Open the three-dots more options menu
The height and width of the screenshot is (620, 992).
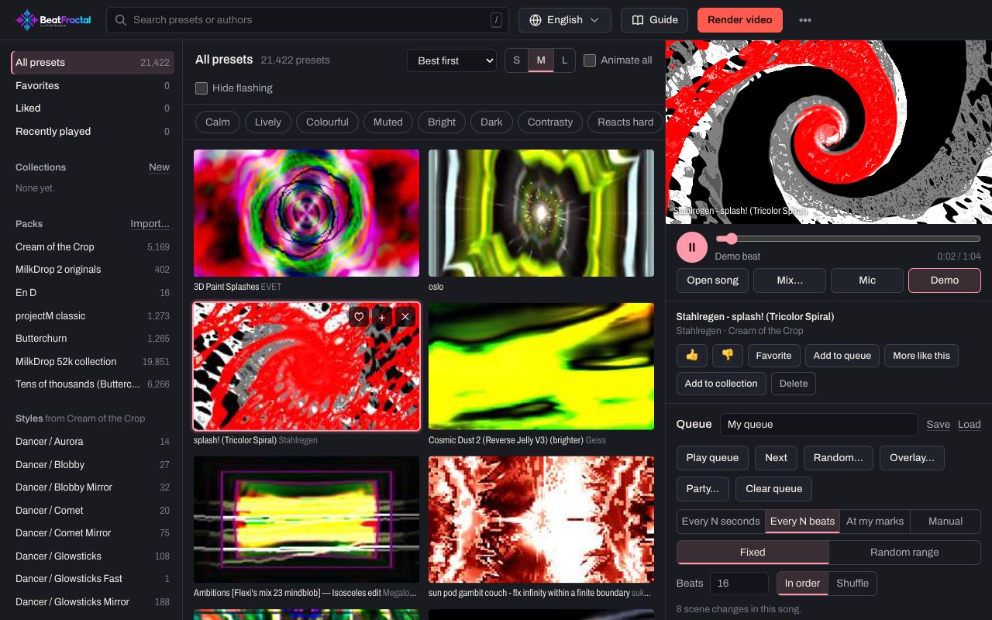click(x=805, y=20)
